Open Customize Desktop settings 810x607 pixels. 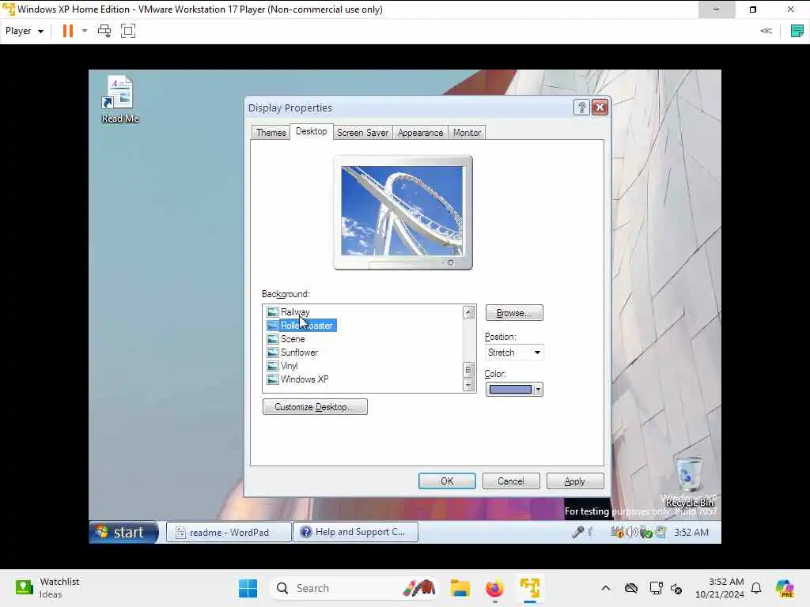(315, 407)
